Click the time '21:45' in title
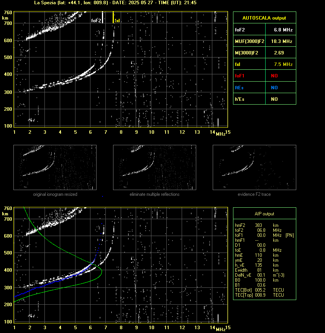The width and height of the screenshot is (325, 333). [190, 3]
